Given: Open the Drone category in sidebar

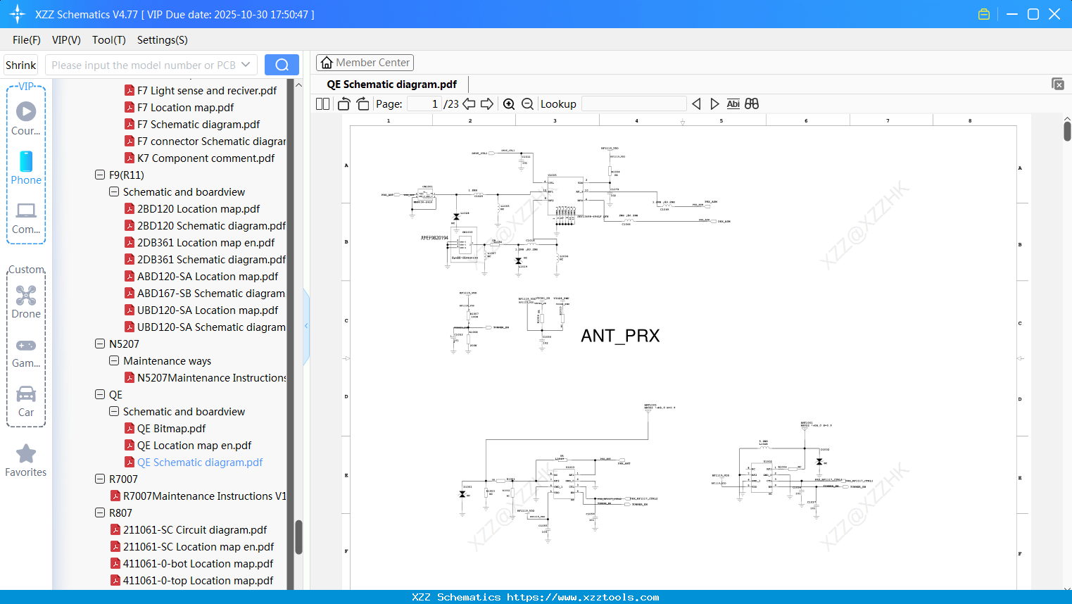Looking at the screenshot, I should (26, 302).
